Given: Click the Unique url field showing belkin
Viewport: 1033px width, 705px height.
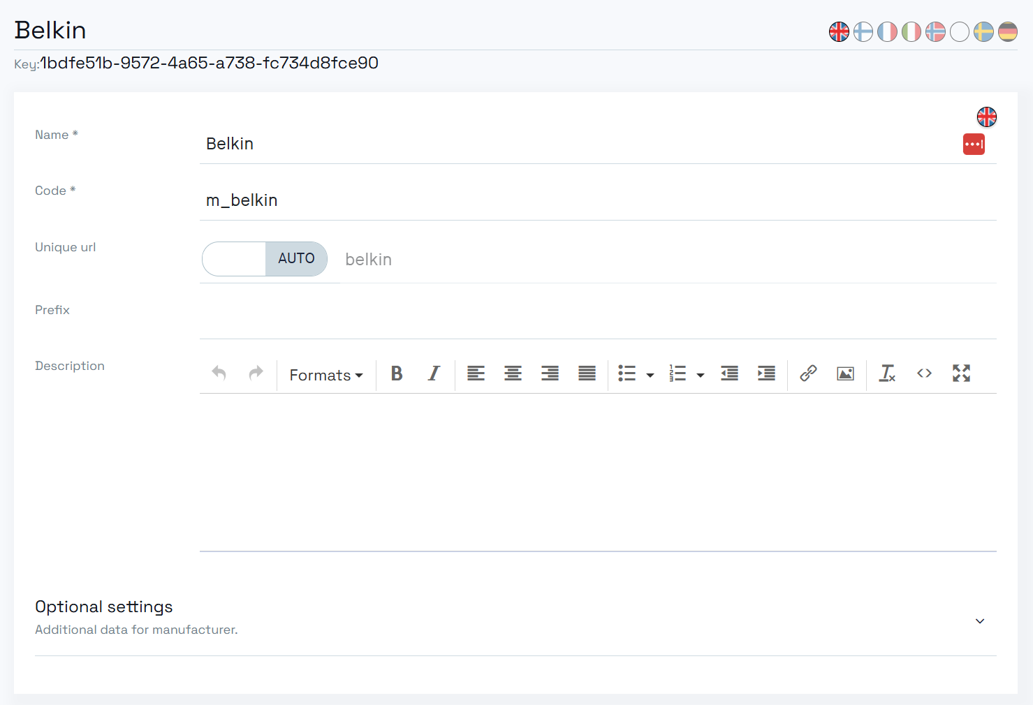Looking at the screenshot, I should coord(668,260).
